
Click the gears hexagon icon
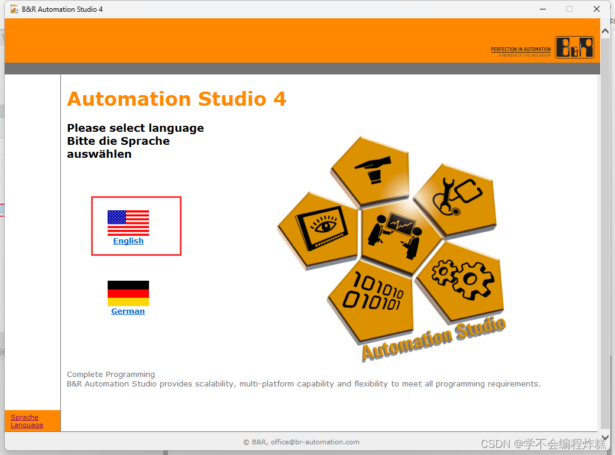tap(461, 281)
